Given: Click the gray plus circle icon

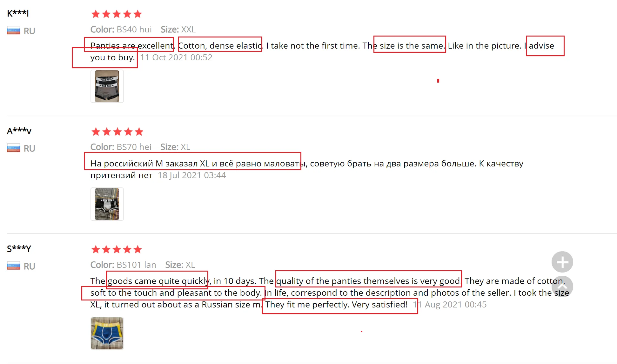Looking at the screenshot, I should click(x=562, y=262).
